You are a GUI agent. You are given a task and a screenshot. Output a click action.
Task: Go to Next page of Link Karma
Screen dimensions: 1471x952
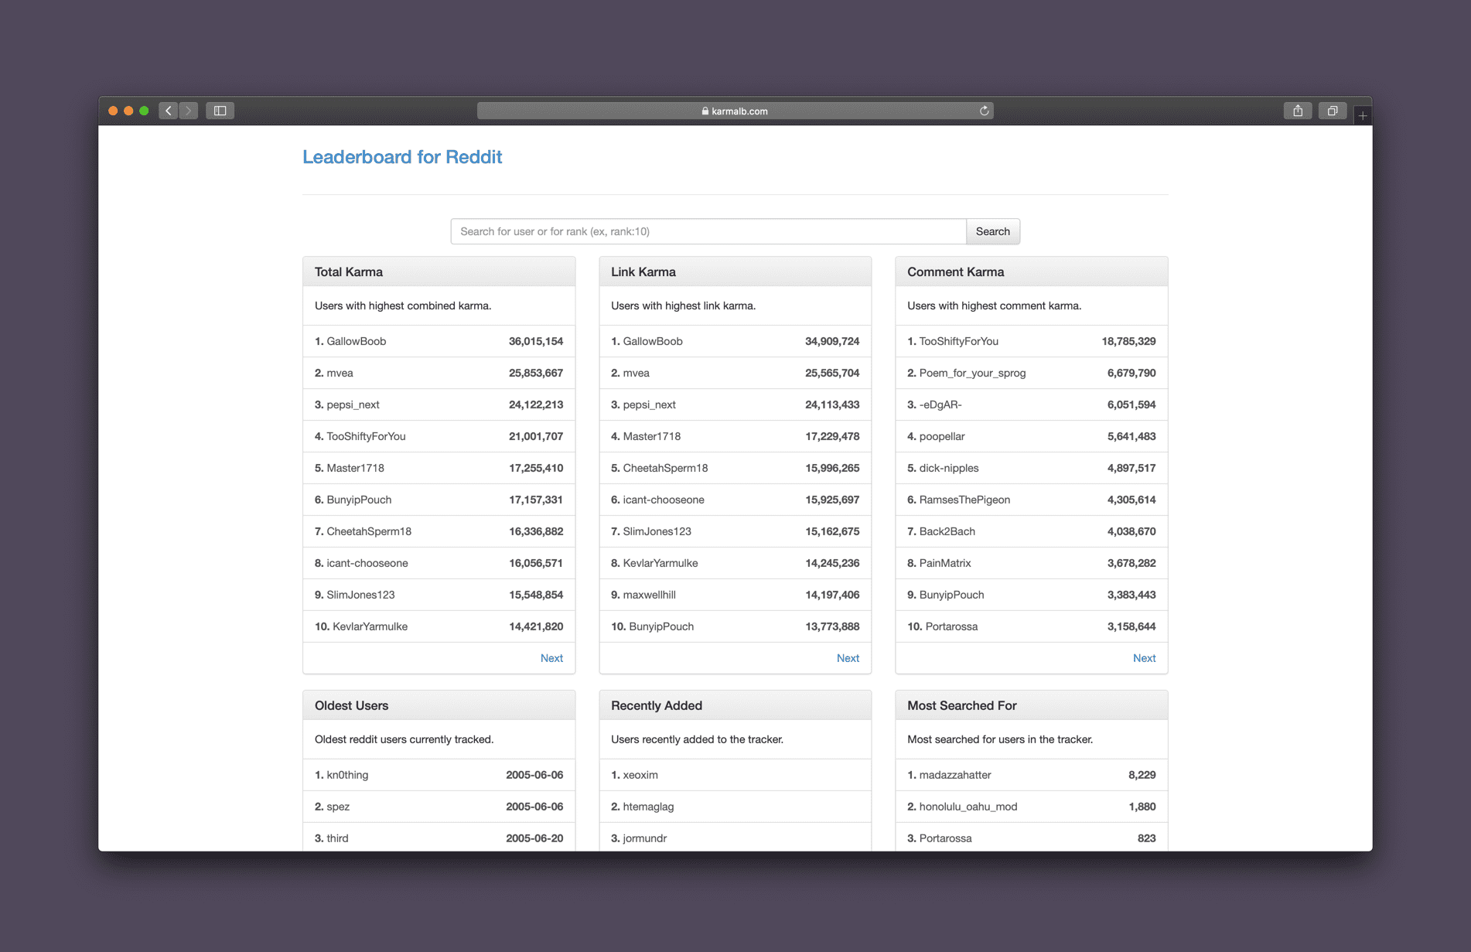pos(848,658)
